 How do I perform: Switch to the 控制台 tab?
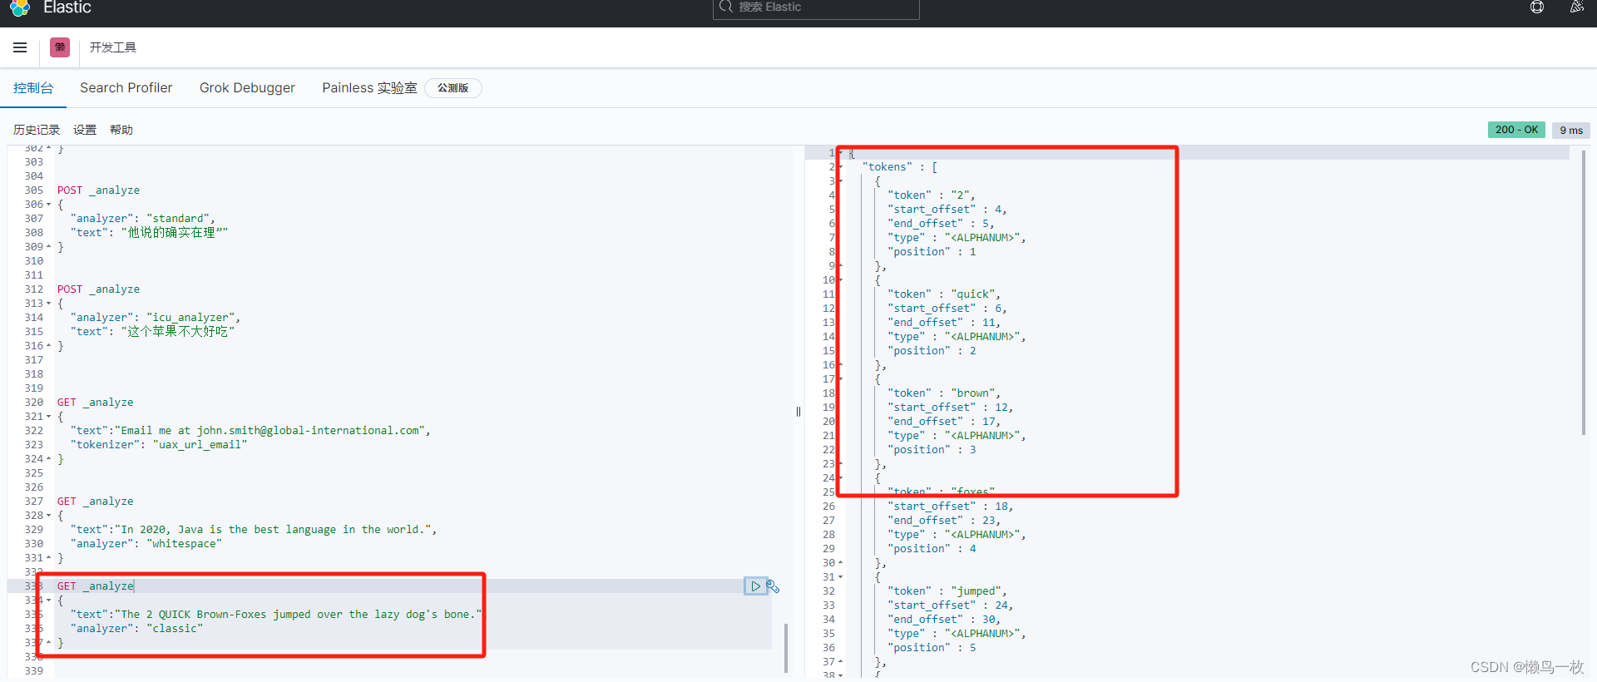(33, 87)
